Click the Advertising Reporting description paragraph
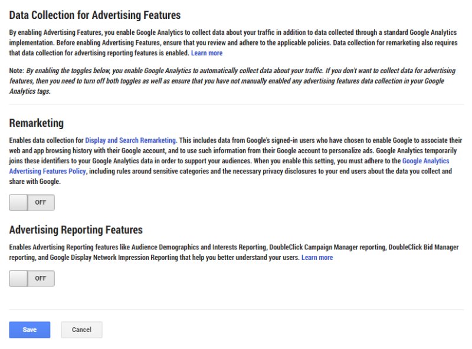Screen dimensions: 472x349 (x=177, y=248)
